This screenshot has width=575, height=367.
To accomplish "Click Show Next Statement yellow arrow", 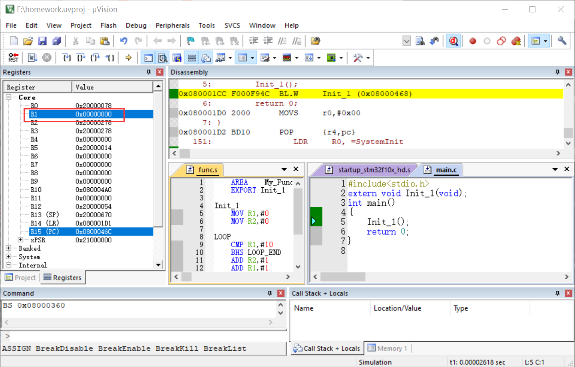I will [128, 58].
